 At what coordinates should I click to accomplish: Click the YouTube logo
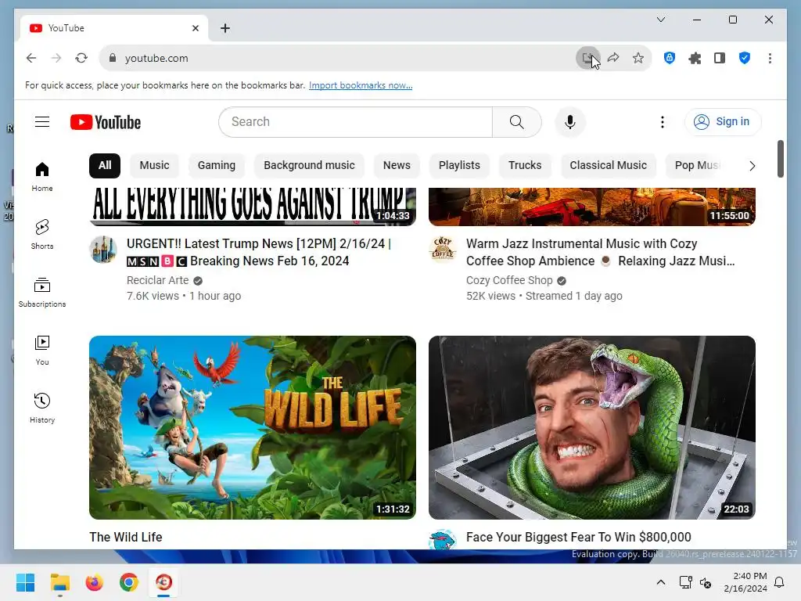tap(106, 122)
